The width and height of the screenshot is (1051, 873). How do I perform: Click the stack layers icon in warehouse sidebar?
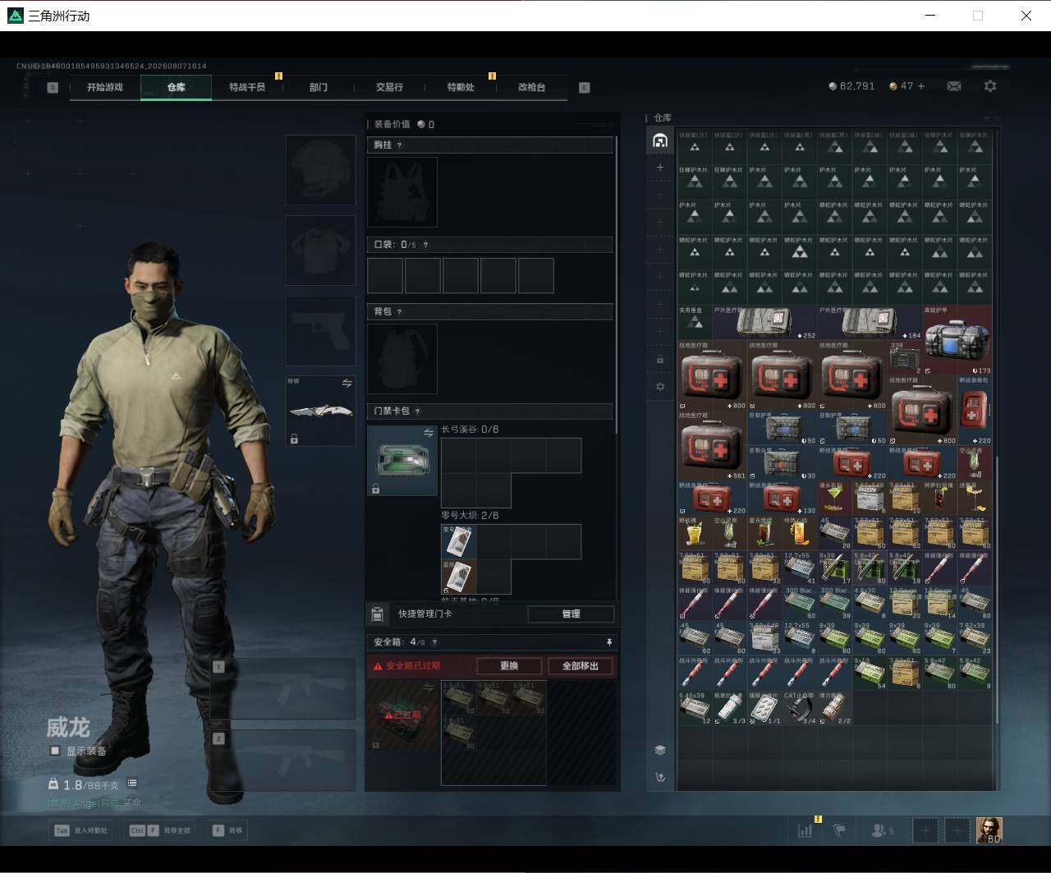[x=660, y=750]
